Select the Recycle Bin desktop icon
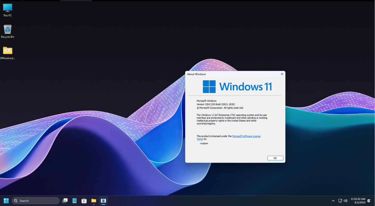This screenshot has width=375, height=206. (x=8, y=32)
